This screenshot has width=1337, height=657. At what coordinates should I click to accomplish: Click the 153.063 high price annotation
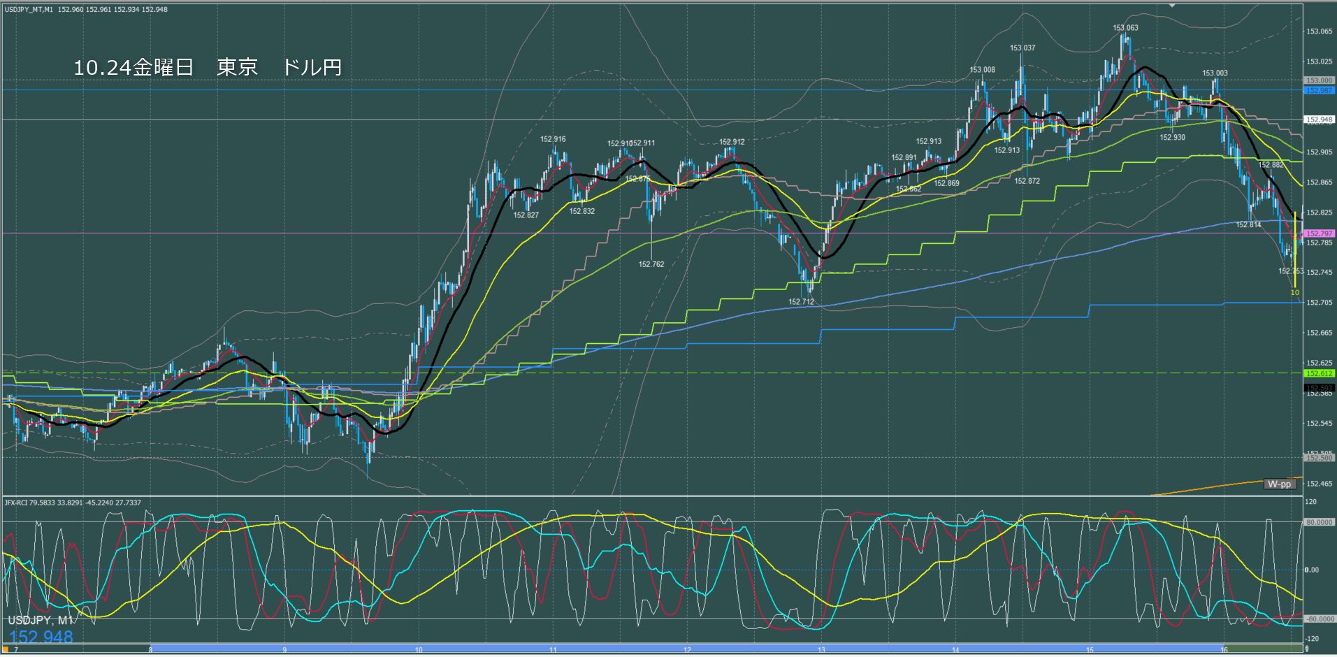1125,28
